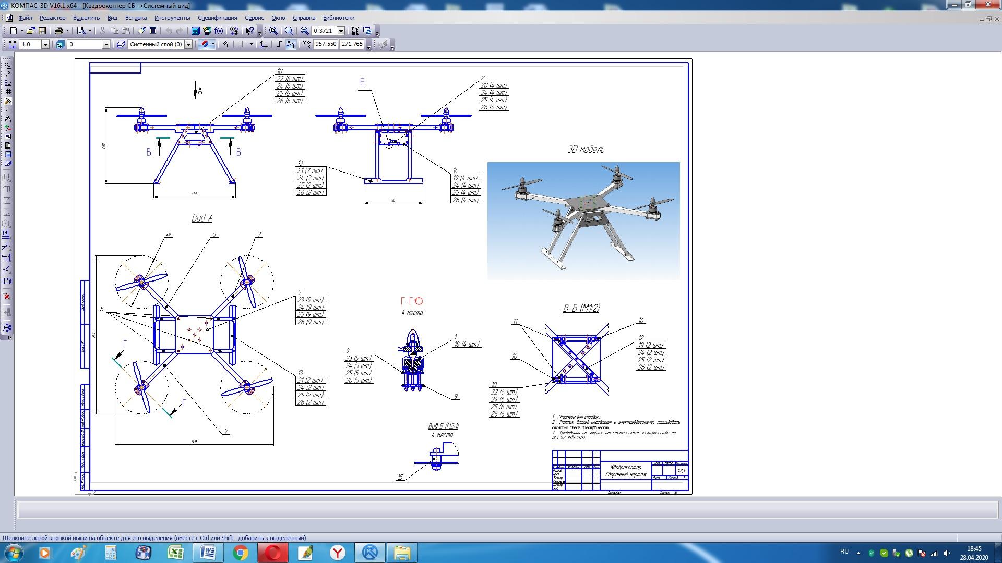Click the Layers manager icon

121,44
